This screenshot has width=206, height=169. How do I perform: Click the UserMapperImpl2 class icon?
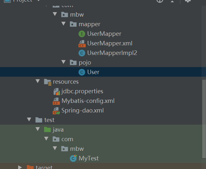click(x=82, y=53)
